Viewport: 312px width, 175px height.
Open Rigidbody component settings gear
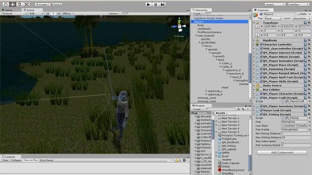(x=309, y=40)
